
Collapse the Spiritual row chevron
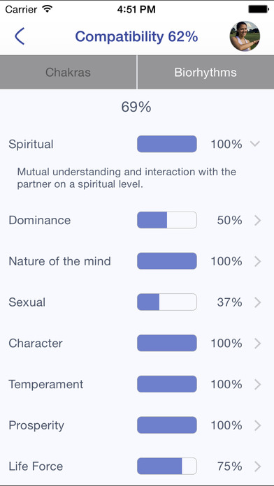pos(255,144)
